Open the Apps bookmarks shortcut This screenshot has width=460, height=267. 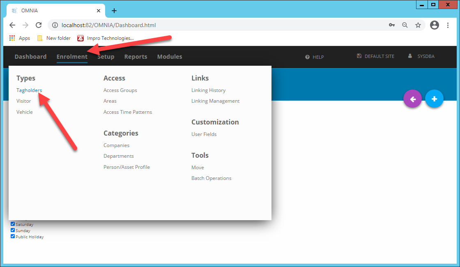click(20, 38)
